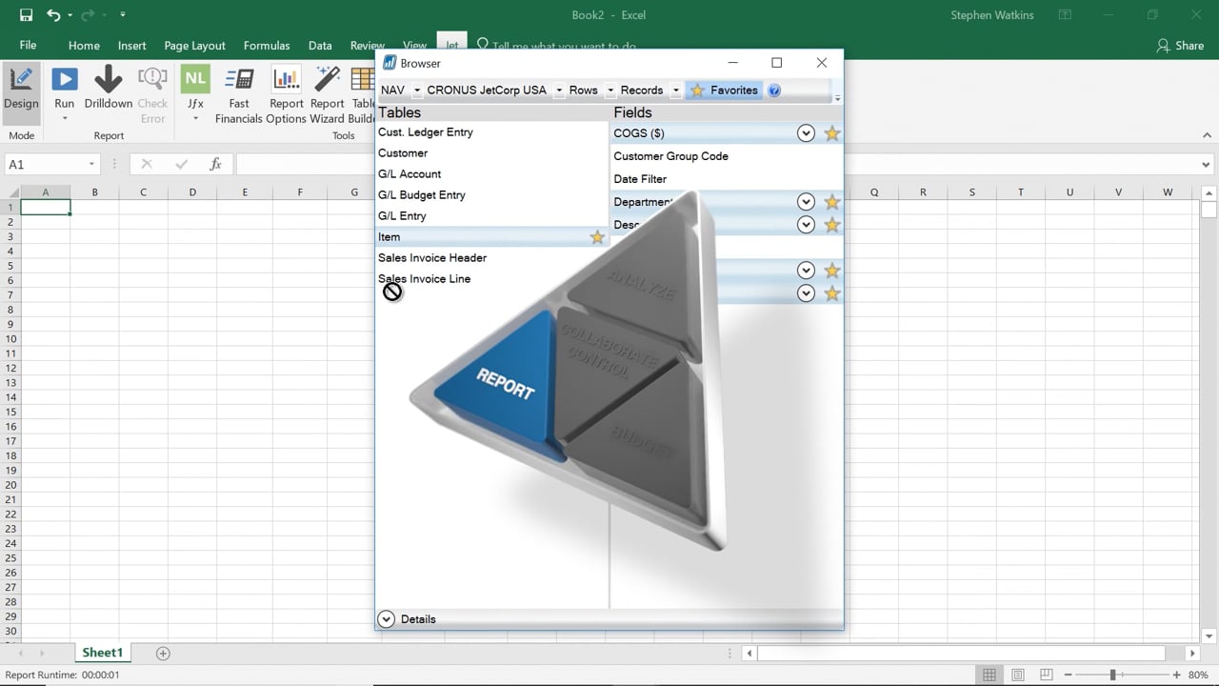This screenshot has width=1219, height=686.
Task: Open Customize Quick Access Toolbar dropdown
Action: [x=123, y=15]
